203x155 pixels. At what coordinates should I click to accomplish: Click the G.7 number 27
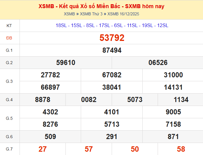click(x=43, y=149)
